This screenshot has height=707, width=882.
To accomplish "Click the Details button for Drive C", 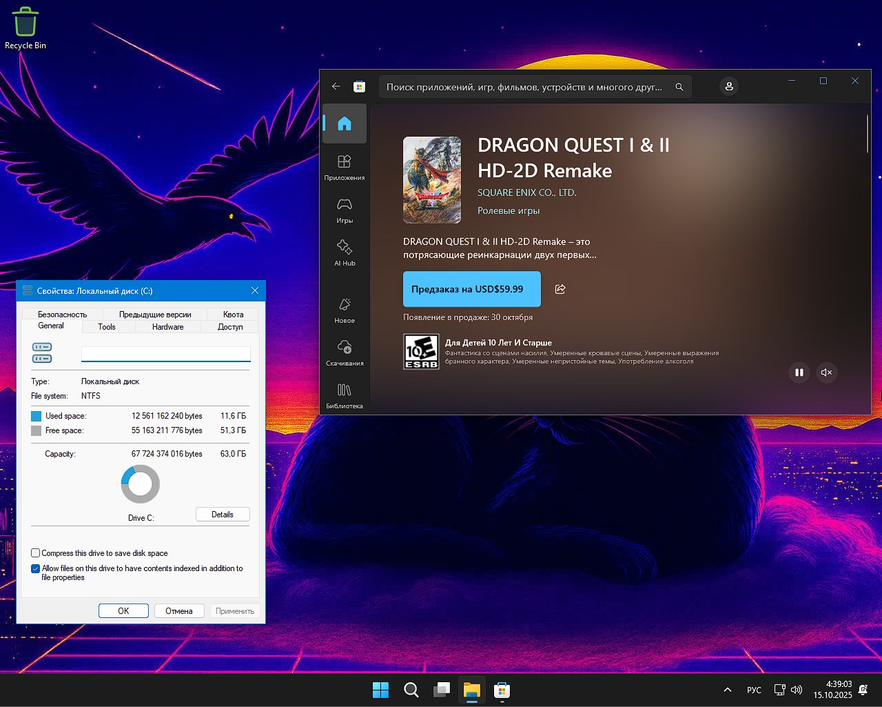I will pyautogui.click(x=222, y=515).
